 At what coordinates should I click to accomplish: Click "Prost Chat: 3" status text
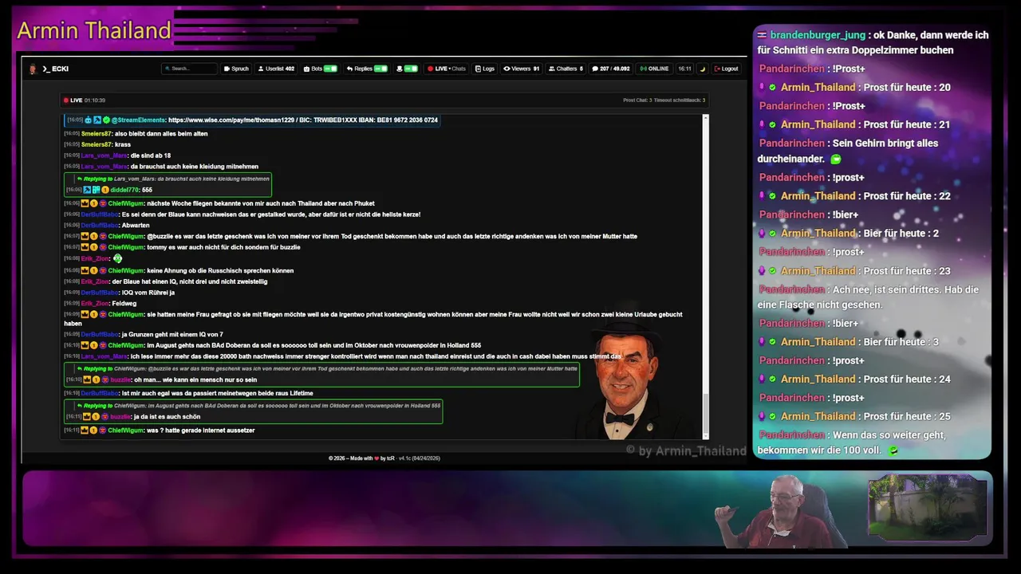(637, 100)
